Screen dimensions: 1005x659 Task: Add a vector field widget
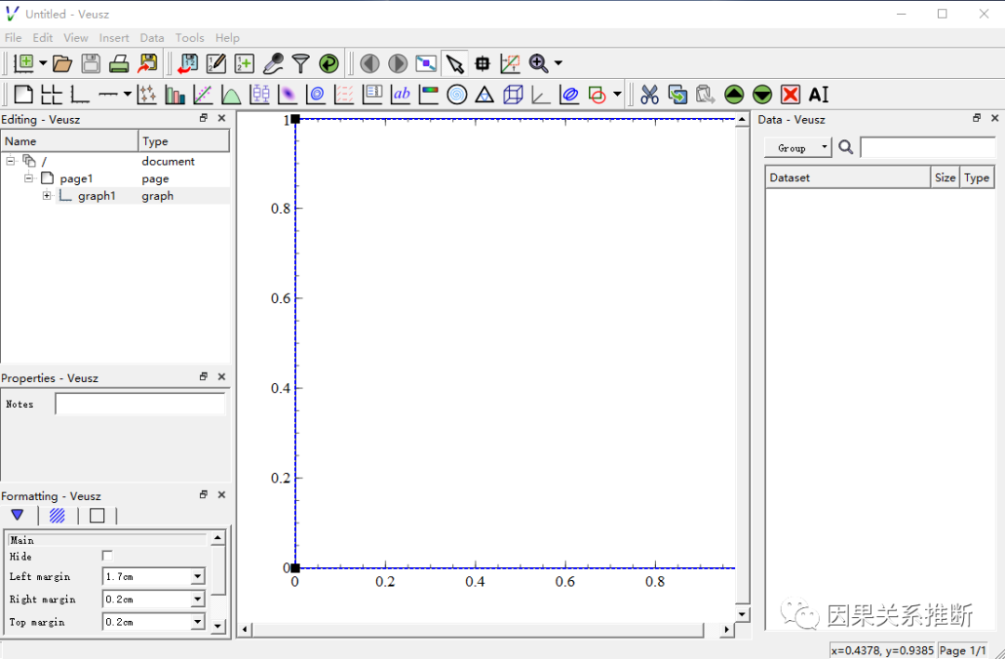coord(344,95)
